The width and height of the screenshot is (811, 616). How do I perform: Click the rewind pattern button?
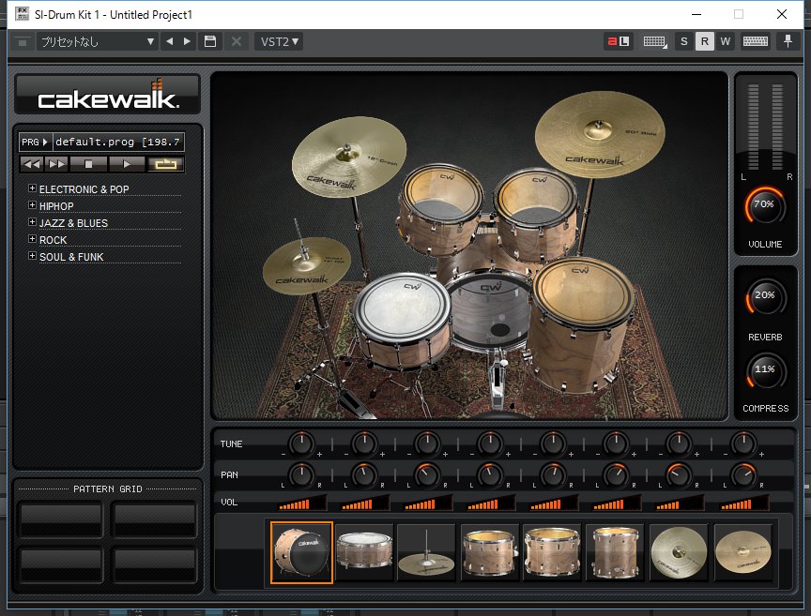click(32, 164)
